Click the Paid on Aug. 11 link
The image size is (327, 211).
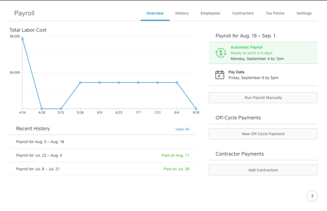[175, 155]
